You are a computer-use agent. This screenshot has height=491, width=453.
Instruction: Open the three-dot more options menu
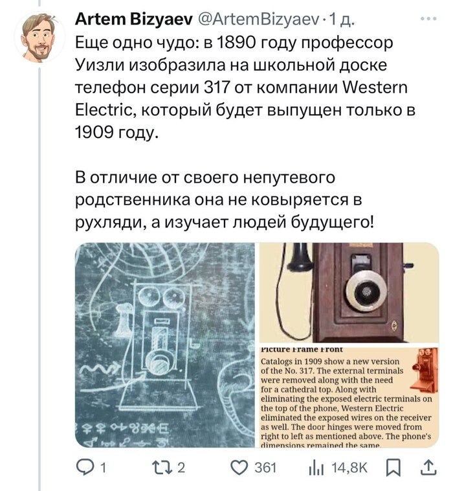428,19
